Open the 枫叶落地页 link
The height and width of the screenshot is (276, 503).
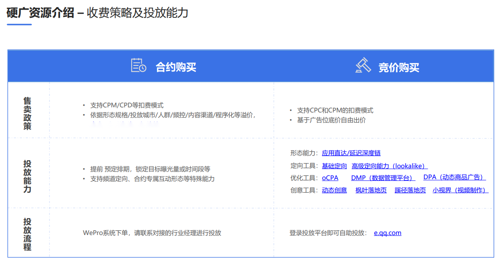pos(371,190)
